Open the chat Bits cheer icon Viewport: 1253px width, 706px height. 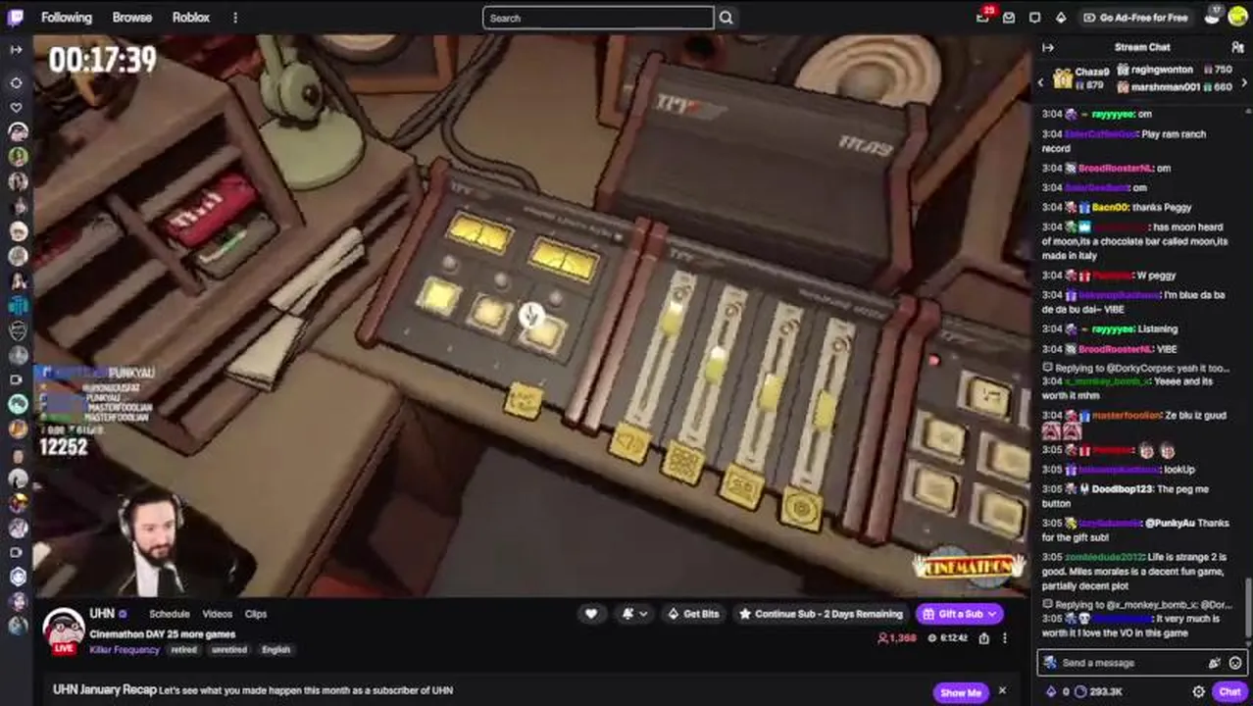1216,663
